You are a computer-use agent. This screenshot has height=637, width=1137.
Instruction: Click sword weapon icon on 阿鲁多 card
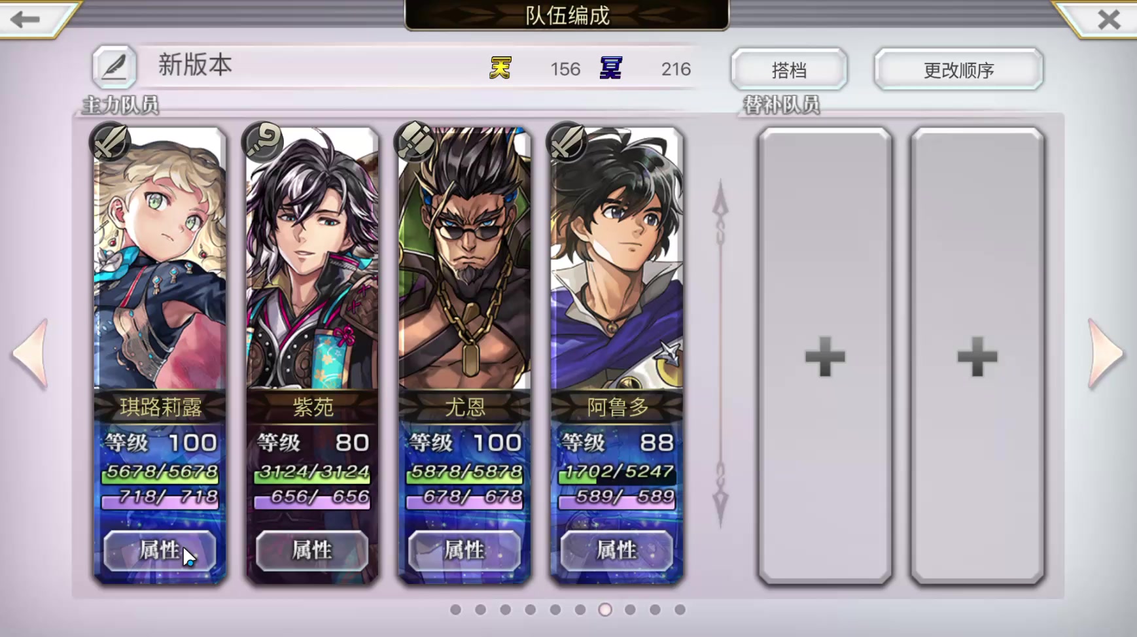coord(567,141)
